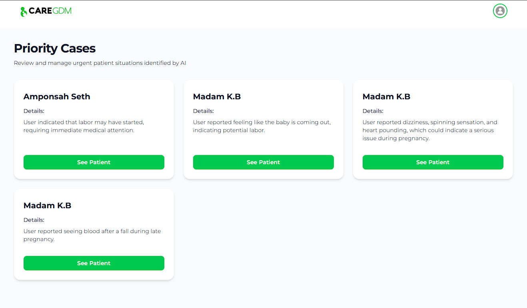Screen dimensions: 527x308
Task: Click Madam K.B name on blood-after-fall card
Action: click(x=48, y=205)
